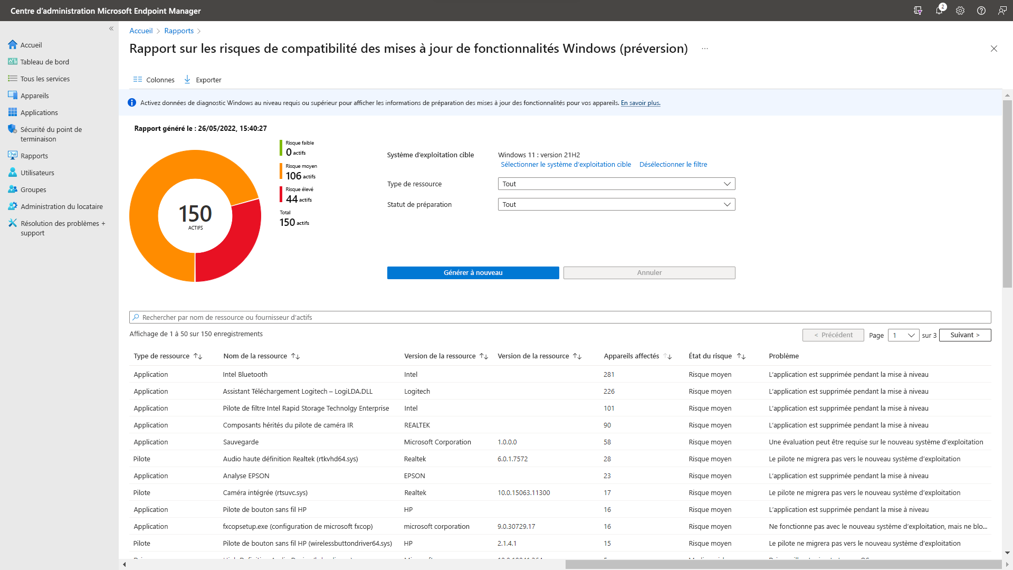The height and width of the screenshot is (570, 1013).
Task: Click Désélectionner le filtre link
Action: [x=673, y=164]
